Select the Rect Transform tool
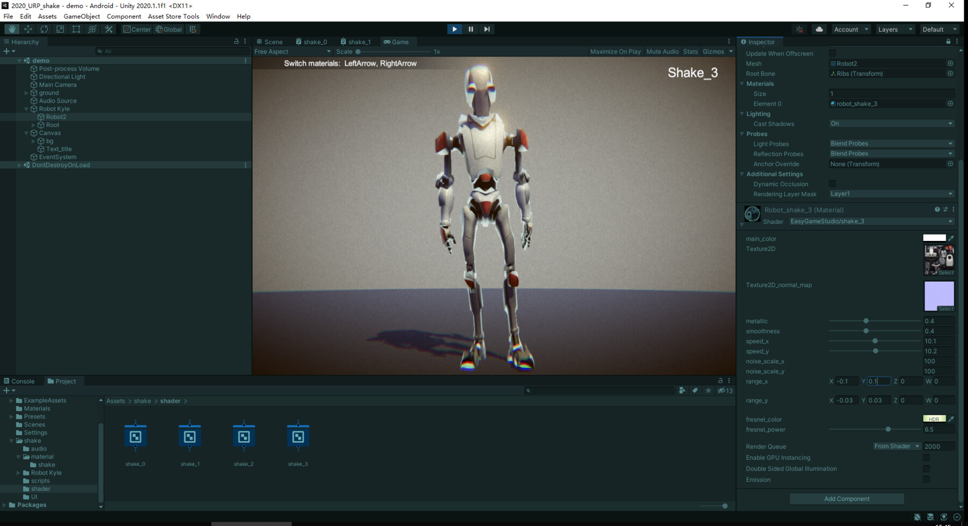The width and height of the screenshot is (968, 526). (x=76, y=29)
